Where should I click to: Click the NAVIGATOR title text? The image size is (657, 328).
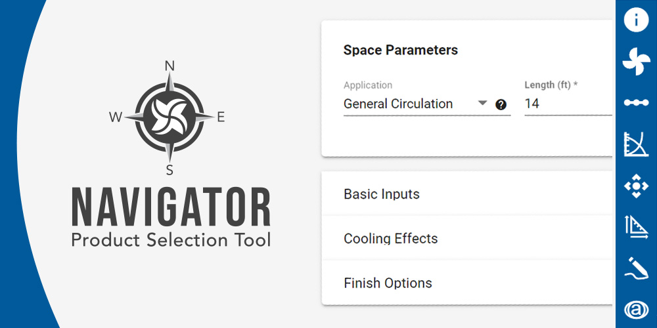click(171, 207)
